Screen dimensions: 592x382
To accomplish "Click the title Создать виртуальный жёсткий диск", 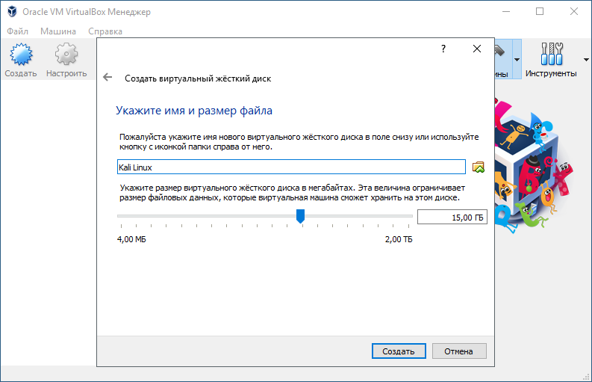I will [198, 78].
